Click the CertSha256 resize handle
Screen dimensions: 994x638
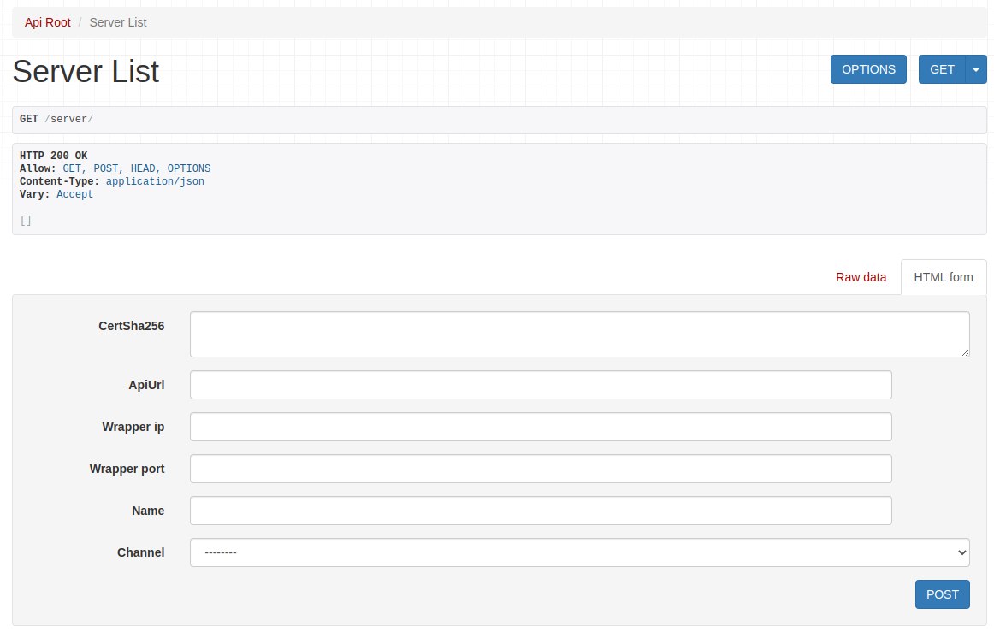tap(965, 352)
